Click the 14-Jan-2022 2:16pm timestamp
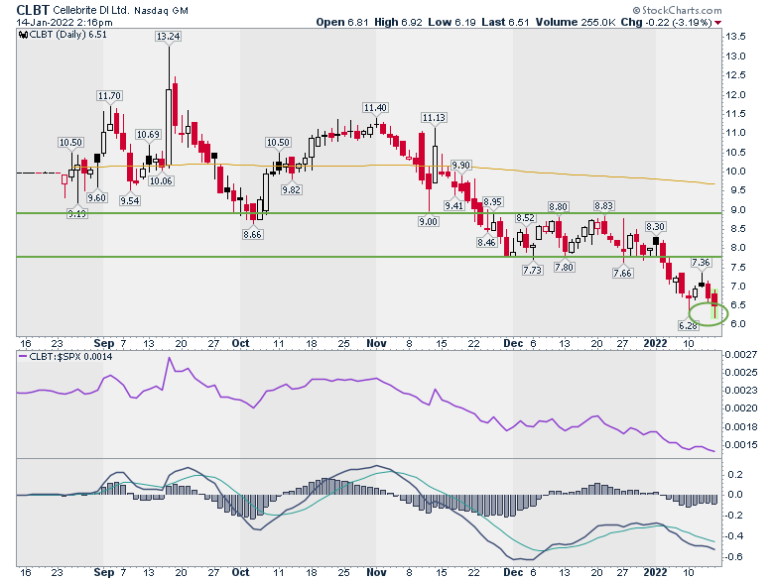The image size is (774, 581). pos(64,23)
